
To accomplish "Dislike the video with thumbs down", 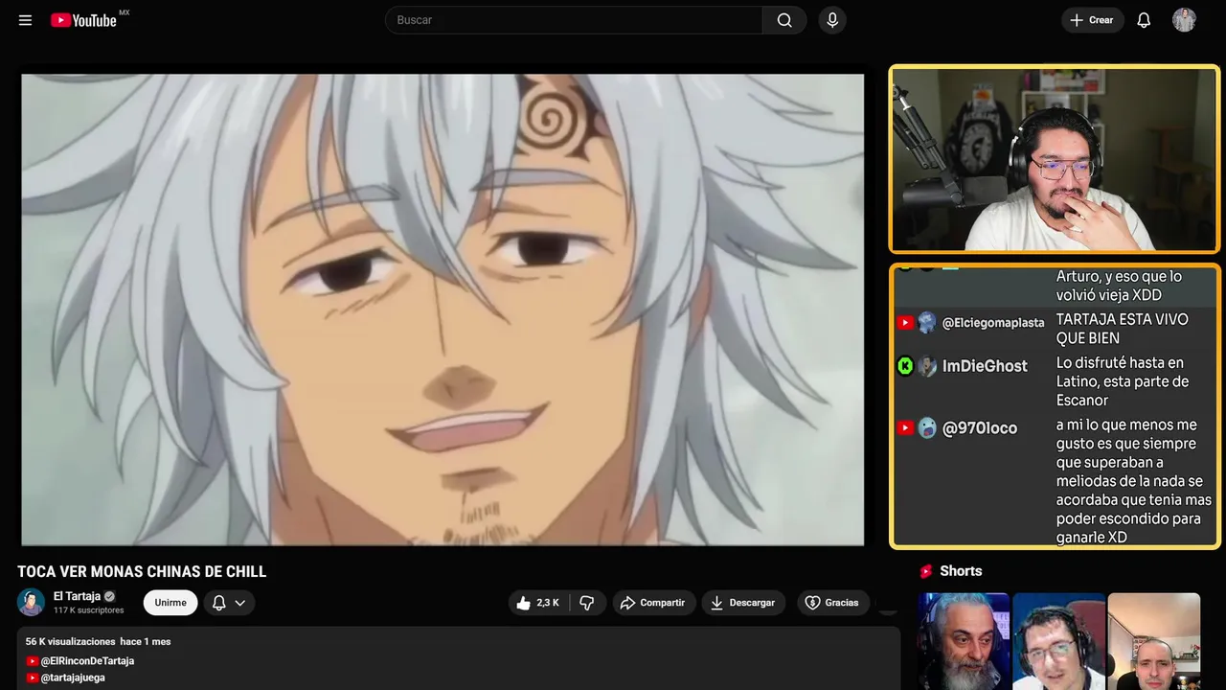I will (587, 603).
